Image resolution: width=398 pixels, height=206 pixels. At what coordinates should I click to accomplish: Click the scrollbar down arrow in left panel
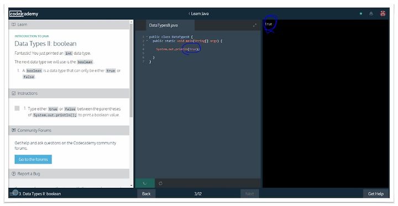click(131, 186)
